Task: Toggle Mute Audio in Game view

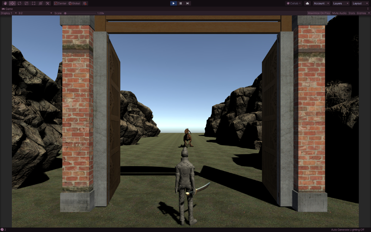Action: point(339,13)
